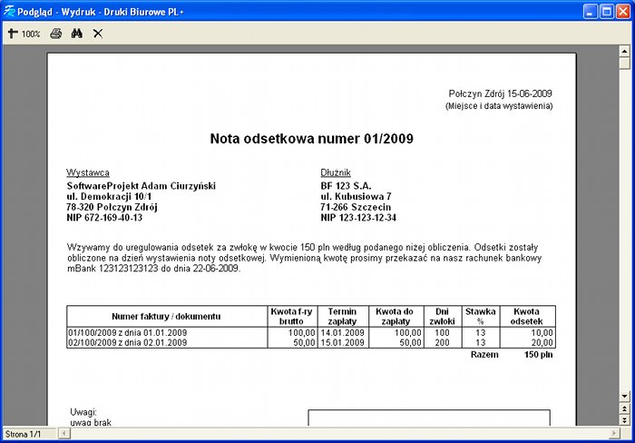This screenshot has height=443, width=635.
Task: Click the 'Uwagi:' label
Action: (83, 412)
